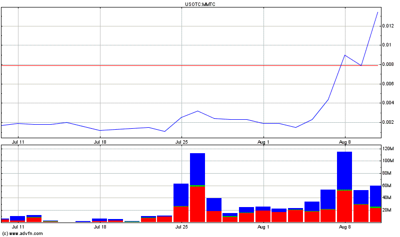Click the red section of the tallest Aug 8 bar
400x237 pixels.
344,206
